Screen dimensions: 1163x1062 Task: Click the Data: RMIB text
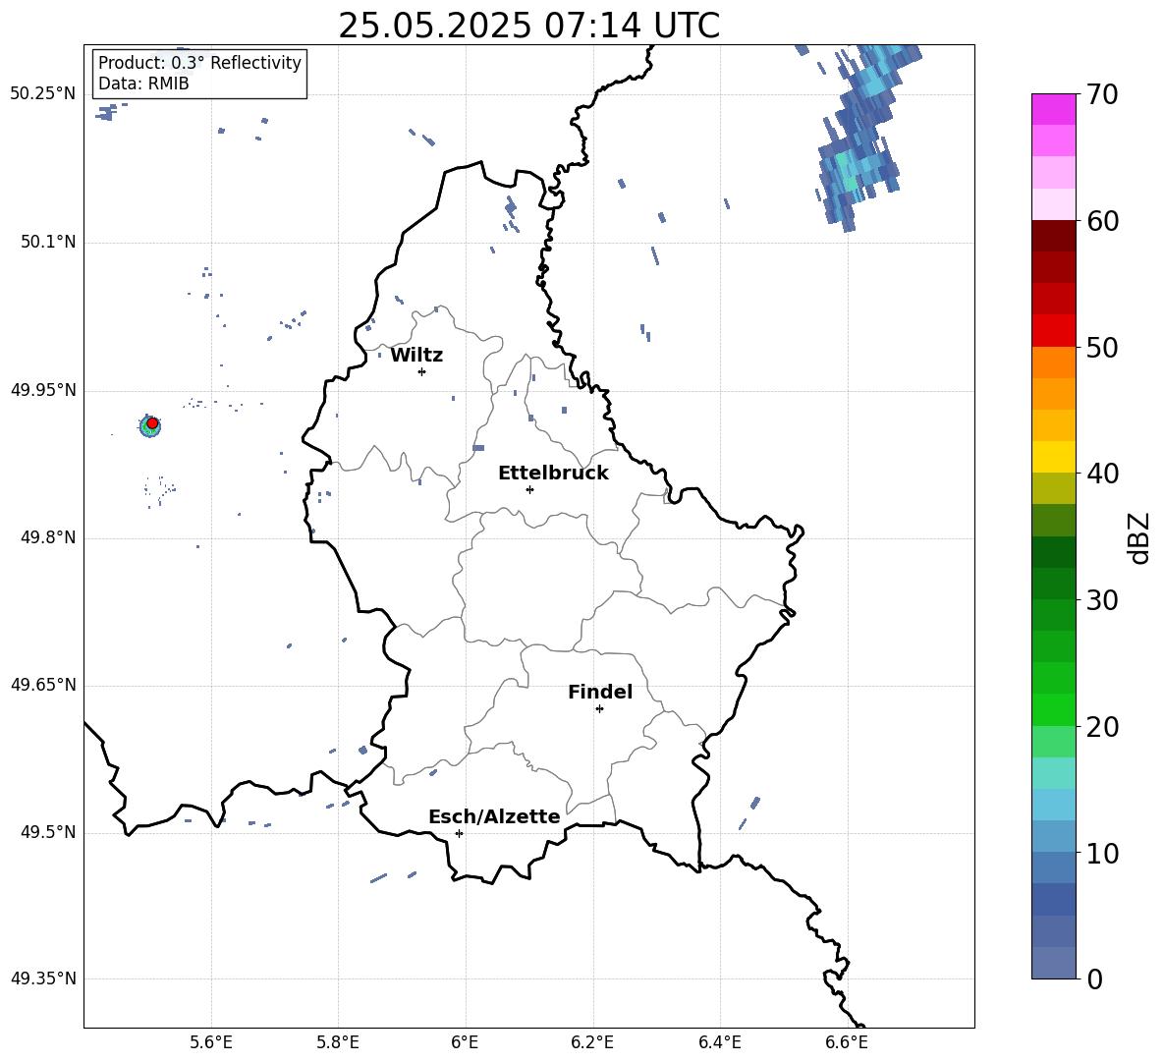(x=143, y=84)
